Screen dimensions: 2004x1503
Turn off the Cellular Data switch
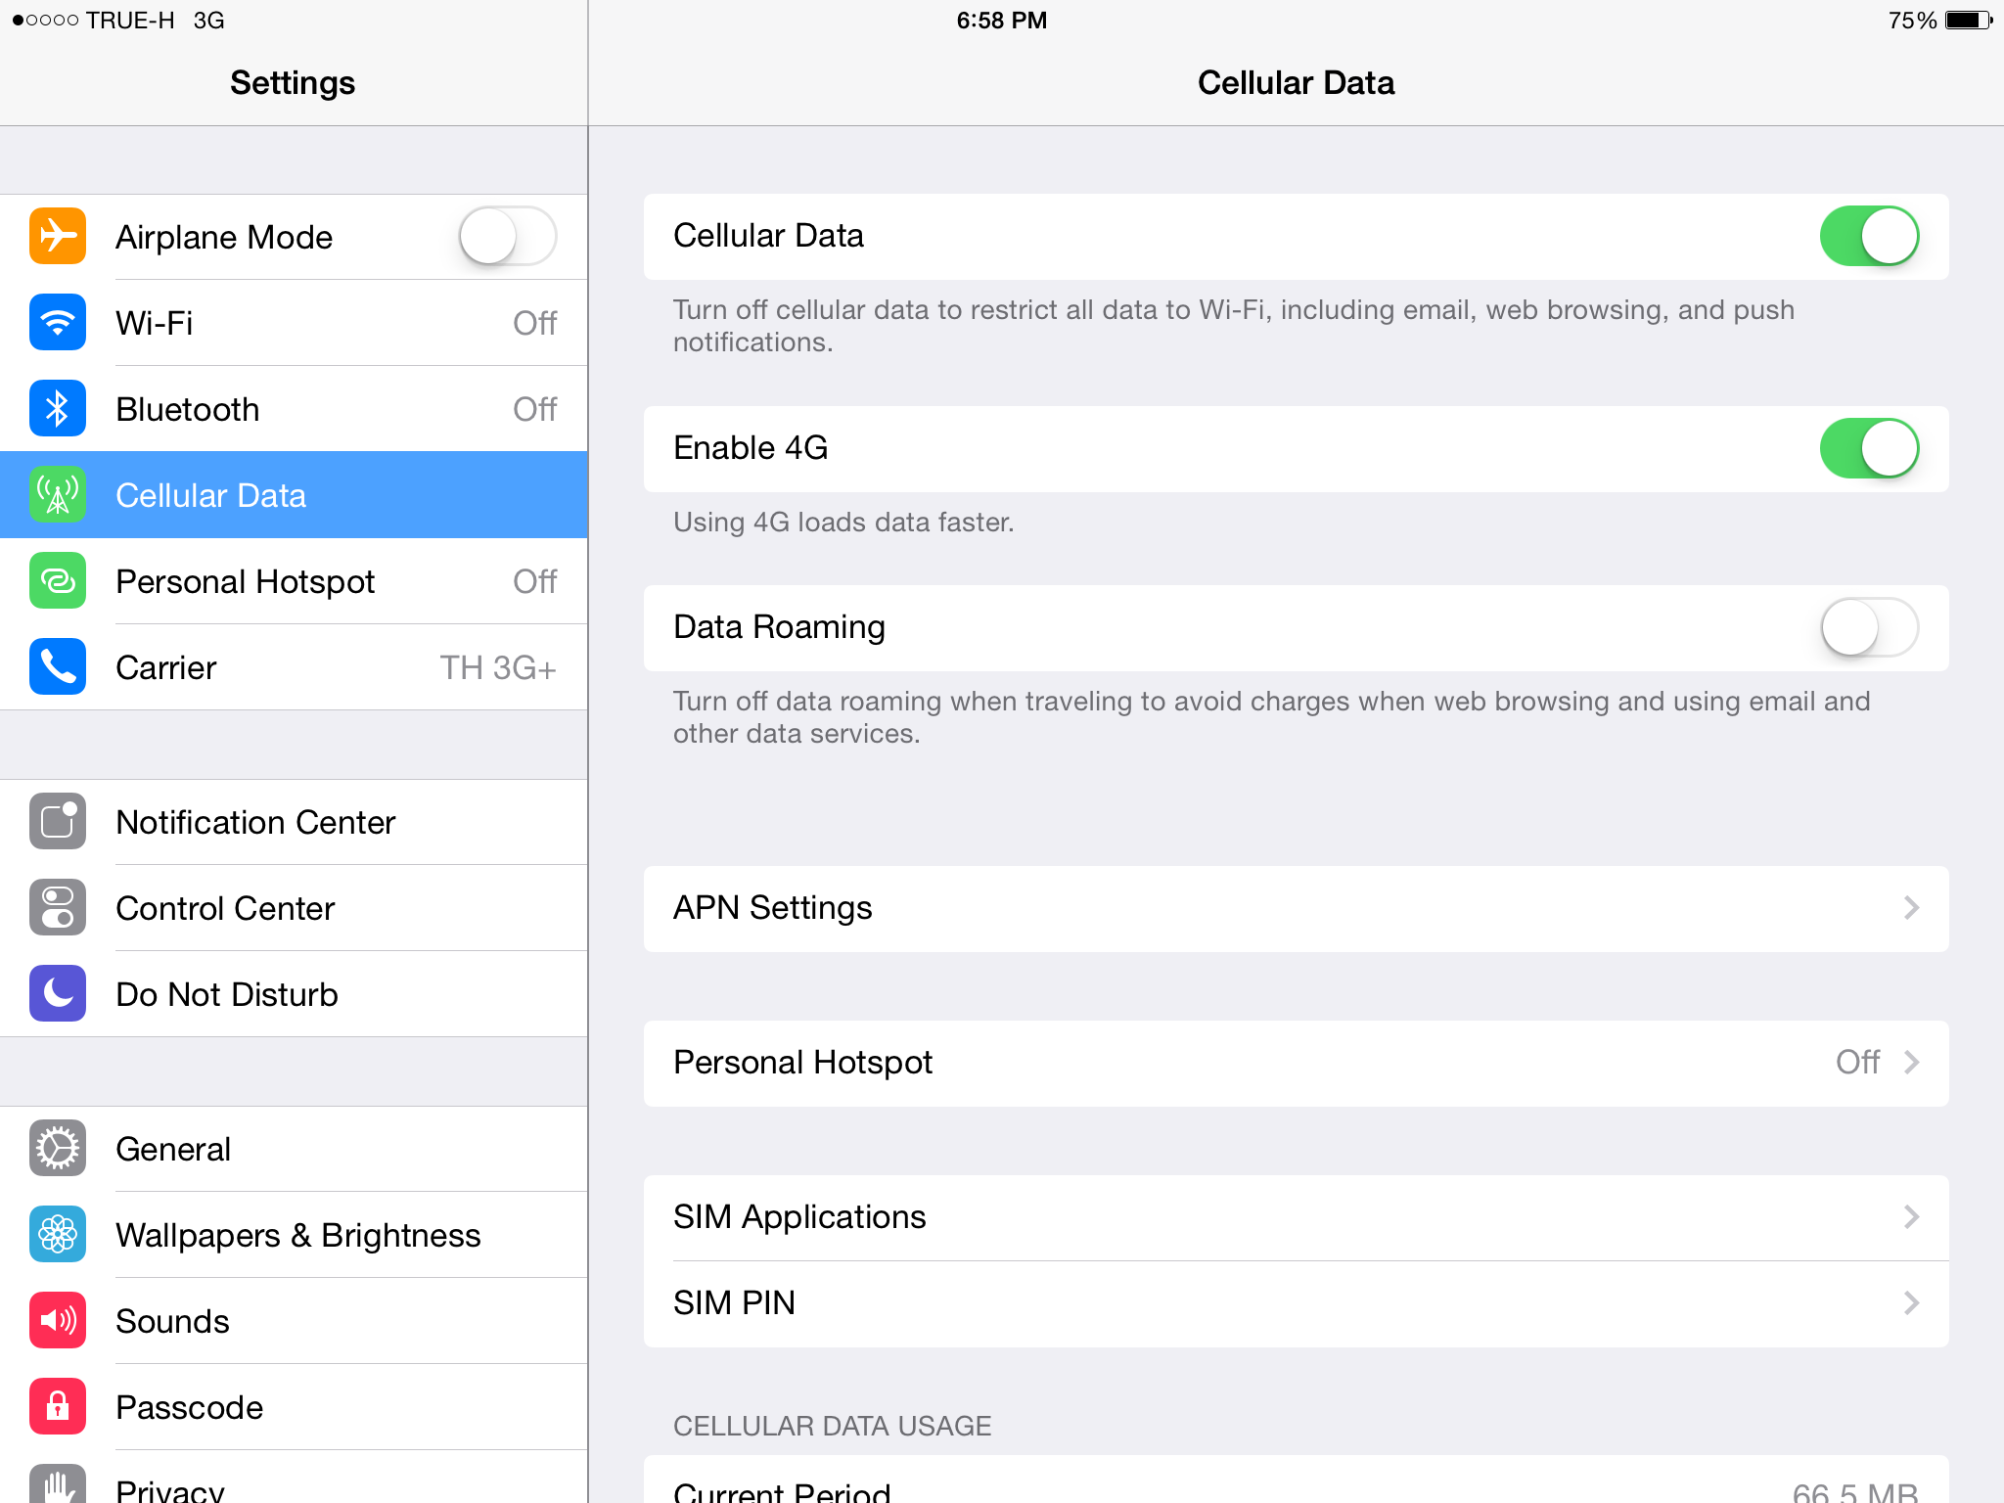coord(1868,236)
